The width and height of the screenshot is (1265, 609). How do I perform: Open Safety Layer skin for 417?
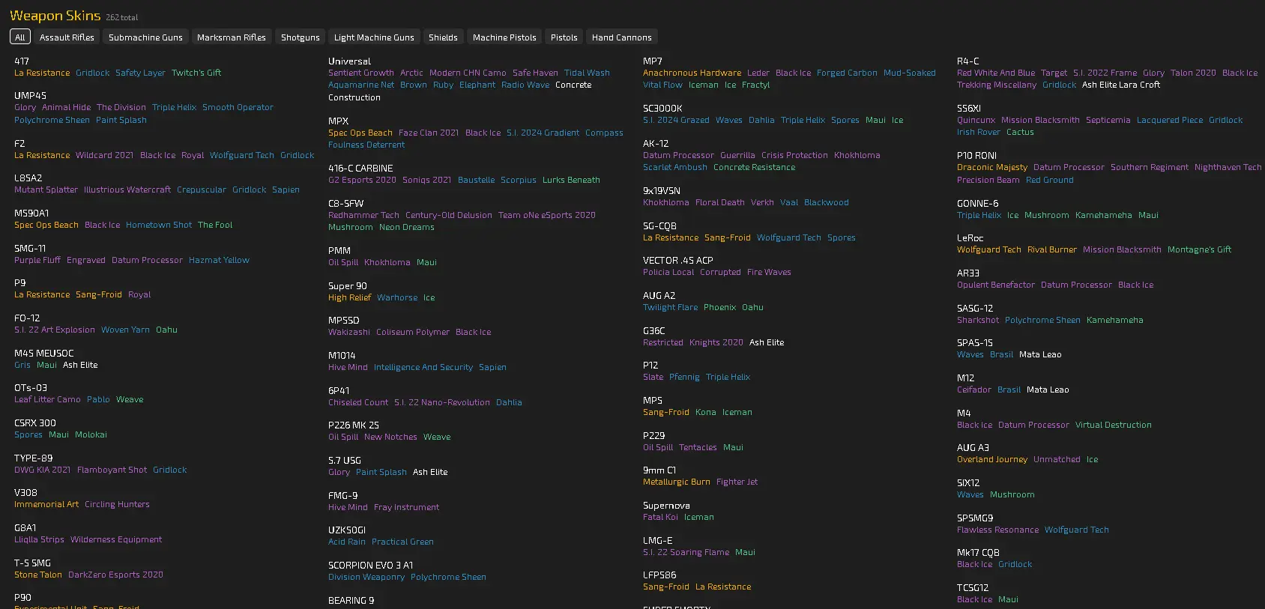[x=140, y=73]
